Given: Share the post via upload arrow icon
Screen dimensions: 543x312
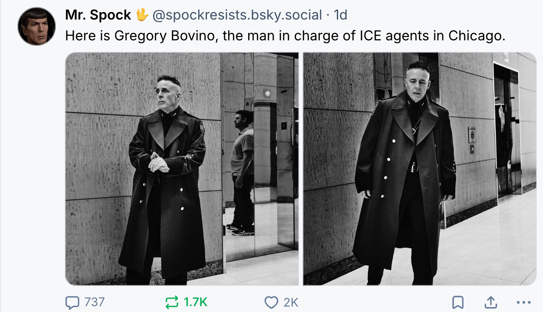Looking at the screenshot, I should coord(491,302).
